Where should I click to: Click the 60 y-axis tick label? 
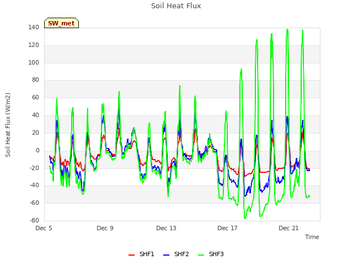pyautogui.click(x=35, y=98)
